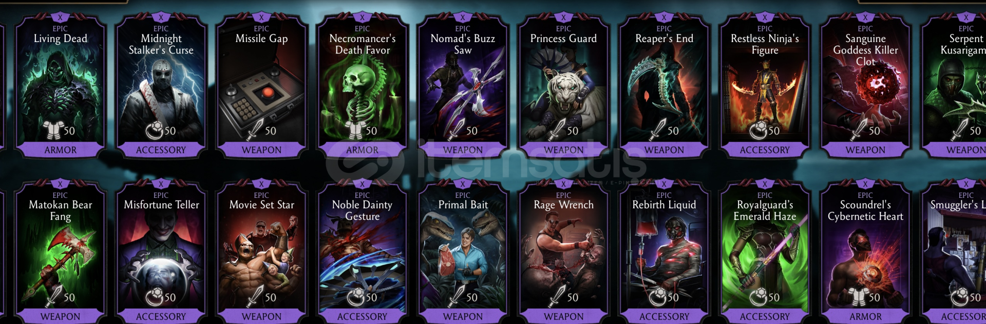Open the Nomad's Buzz Saw weapon card
Image resolution: width=986 pixels, height=324 pixels.
tap(463, 85)
